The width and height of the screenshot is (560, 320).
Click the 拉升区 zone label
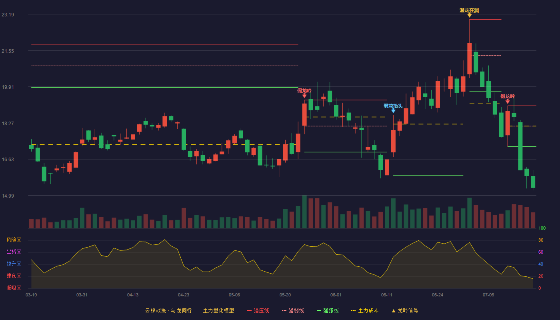[14, 264]
